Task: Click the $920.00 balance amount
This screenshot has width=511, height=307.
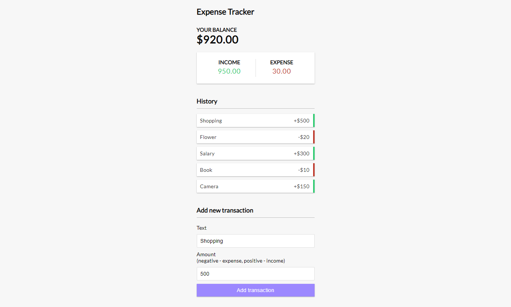Action: click(x=217, y=40)
